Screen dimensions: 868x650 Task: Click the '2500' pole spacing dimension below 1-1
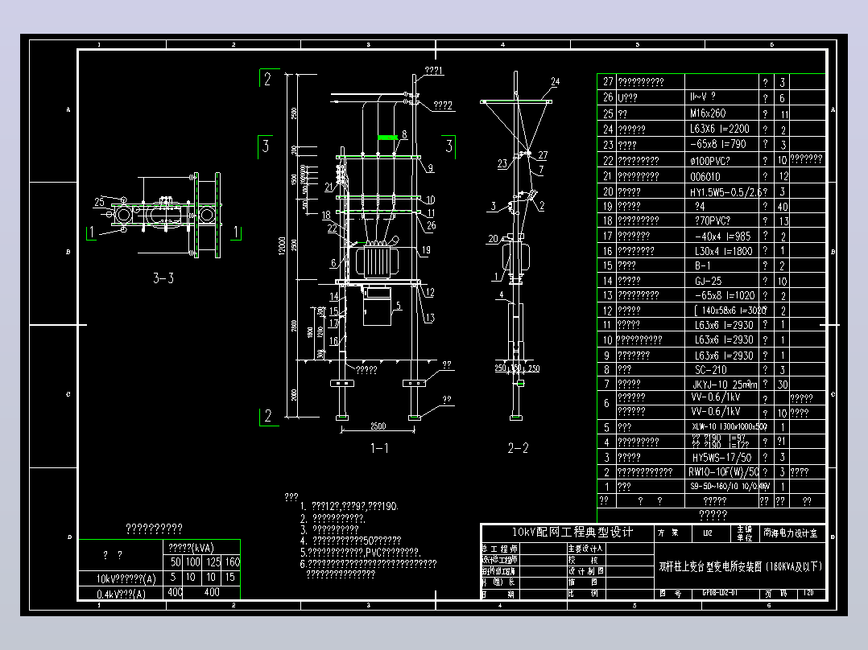click(378, 426)
